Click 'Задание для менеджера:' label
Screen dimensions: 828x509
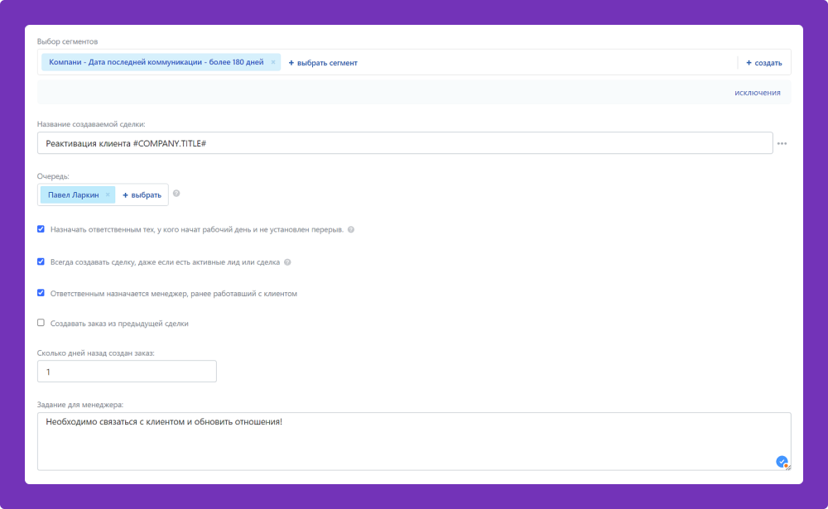(x=79, y=405)
